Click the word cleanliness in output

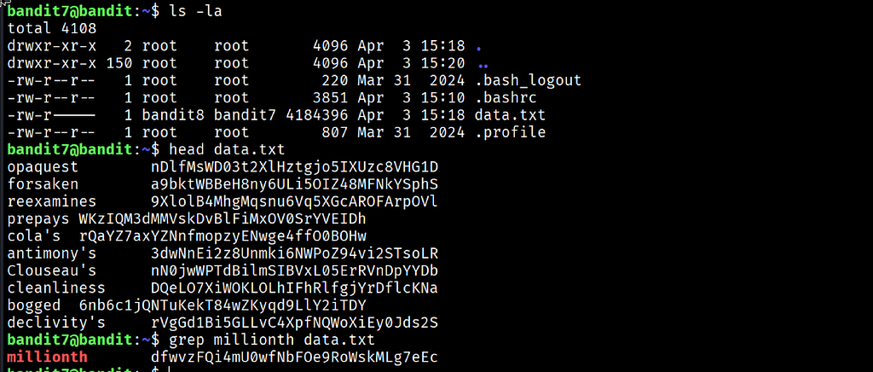[56, 288]
